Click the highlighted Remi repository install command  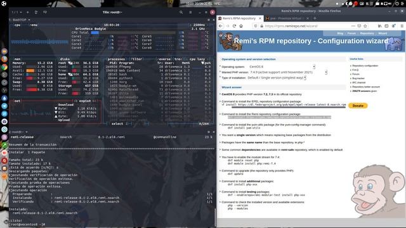279,117
